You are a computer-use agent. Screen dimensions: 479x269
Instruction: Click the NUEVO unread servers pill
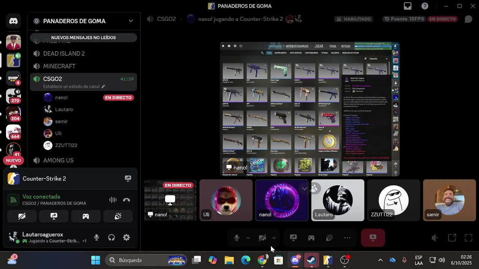point(13,161)
